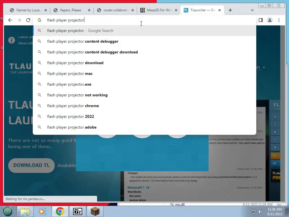Select 'flash player projector adobe' suggestion
This screenshot has height=217, width=289.
144,127
